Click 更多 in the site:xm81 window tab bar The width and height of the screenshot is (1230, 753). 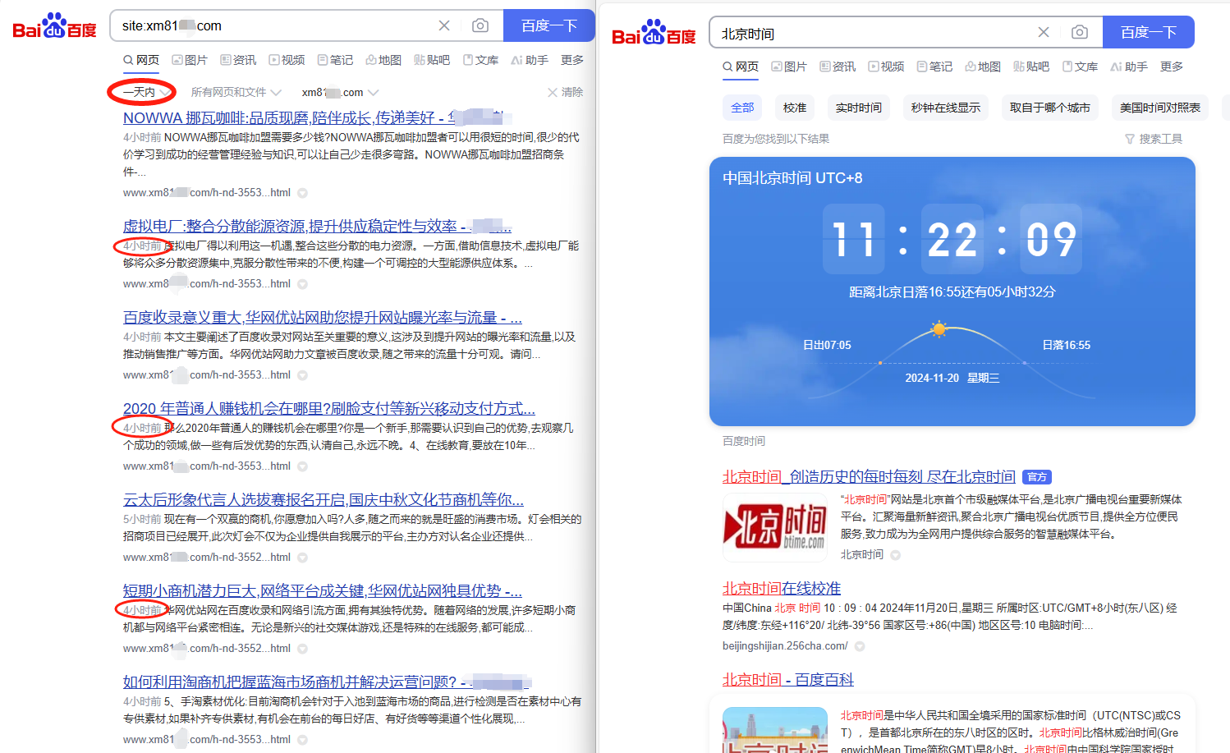coord(572,60)
